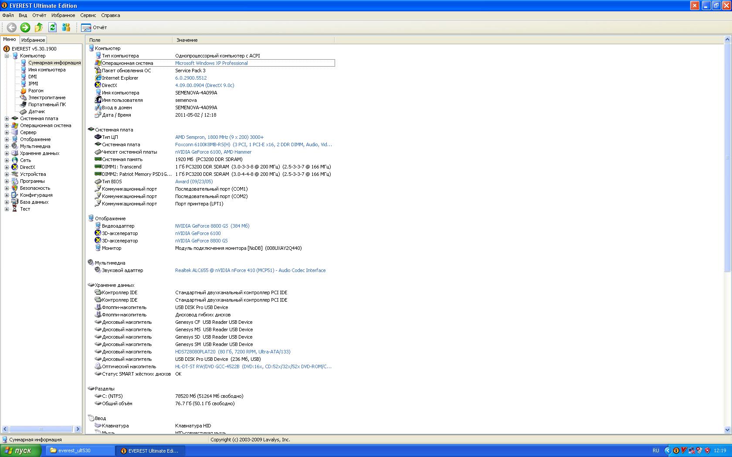Click the RU language indicator in tray
732x457 pixels.
click(x=656, y=451)
